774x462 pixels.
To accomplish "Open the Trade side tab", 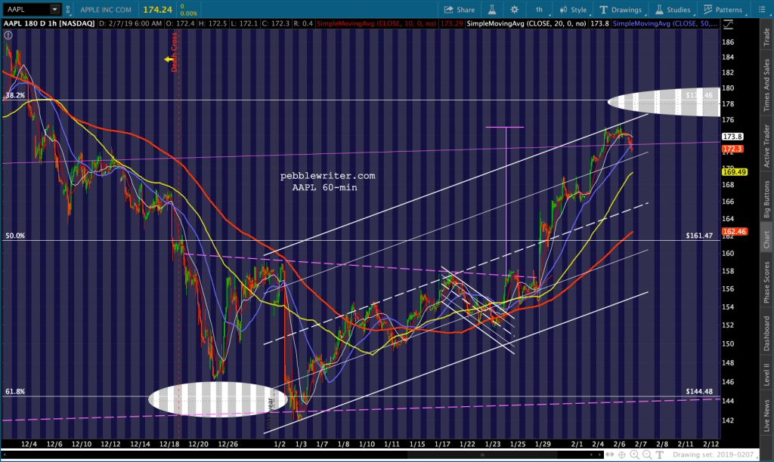I will coord(766,36).
